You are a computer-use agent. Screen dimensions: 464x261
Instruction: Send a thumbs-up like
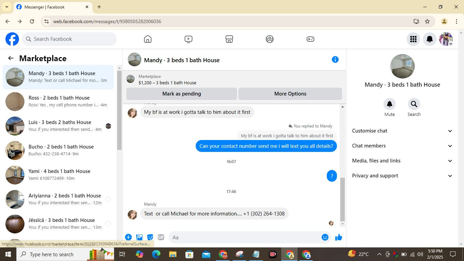[x=339, y=237]
